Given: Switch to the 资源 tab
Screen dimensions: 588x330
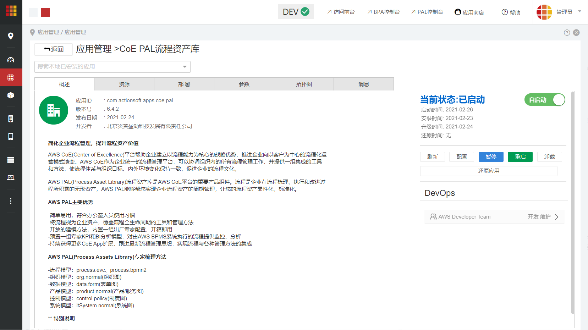Looking at the screenshot, I should (x=124, y=84).
